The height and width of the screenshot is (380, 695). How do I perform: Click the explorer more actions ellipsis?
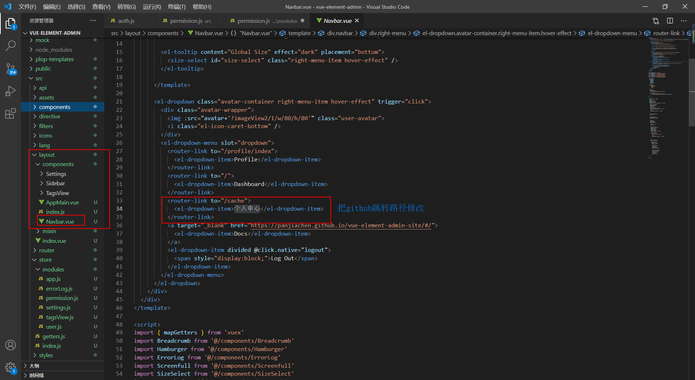coord(93,21)
